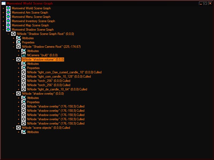The height and width of the screenshot is (160, 214).
Task: Click the magnifier icon of Properties under shadow volume
Action: coord(24,68)
